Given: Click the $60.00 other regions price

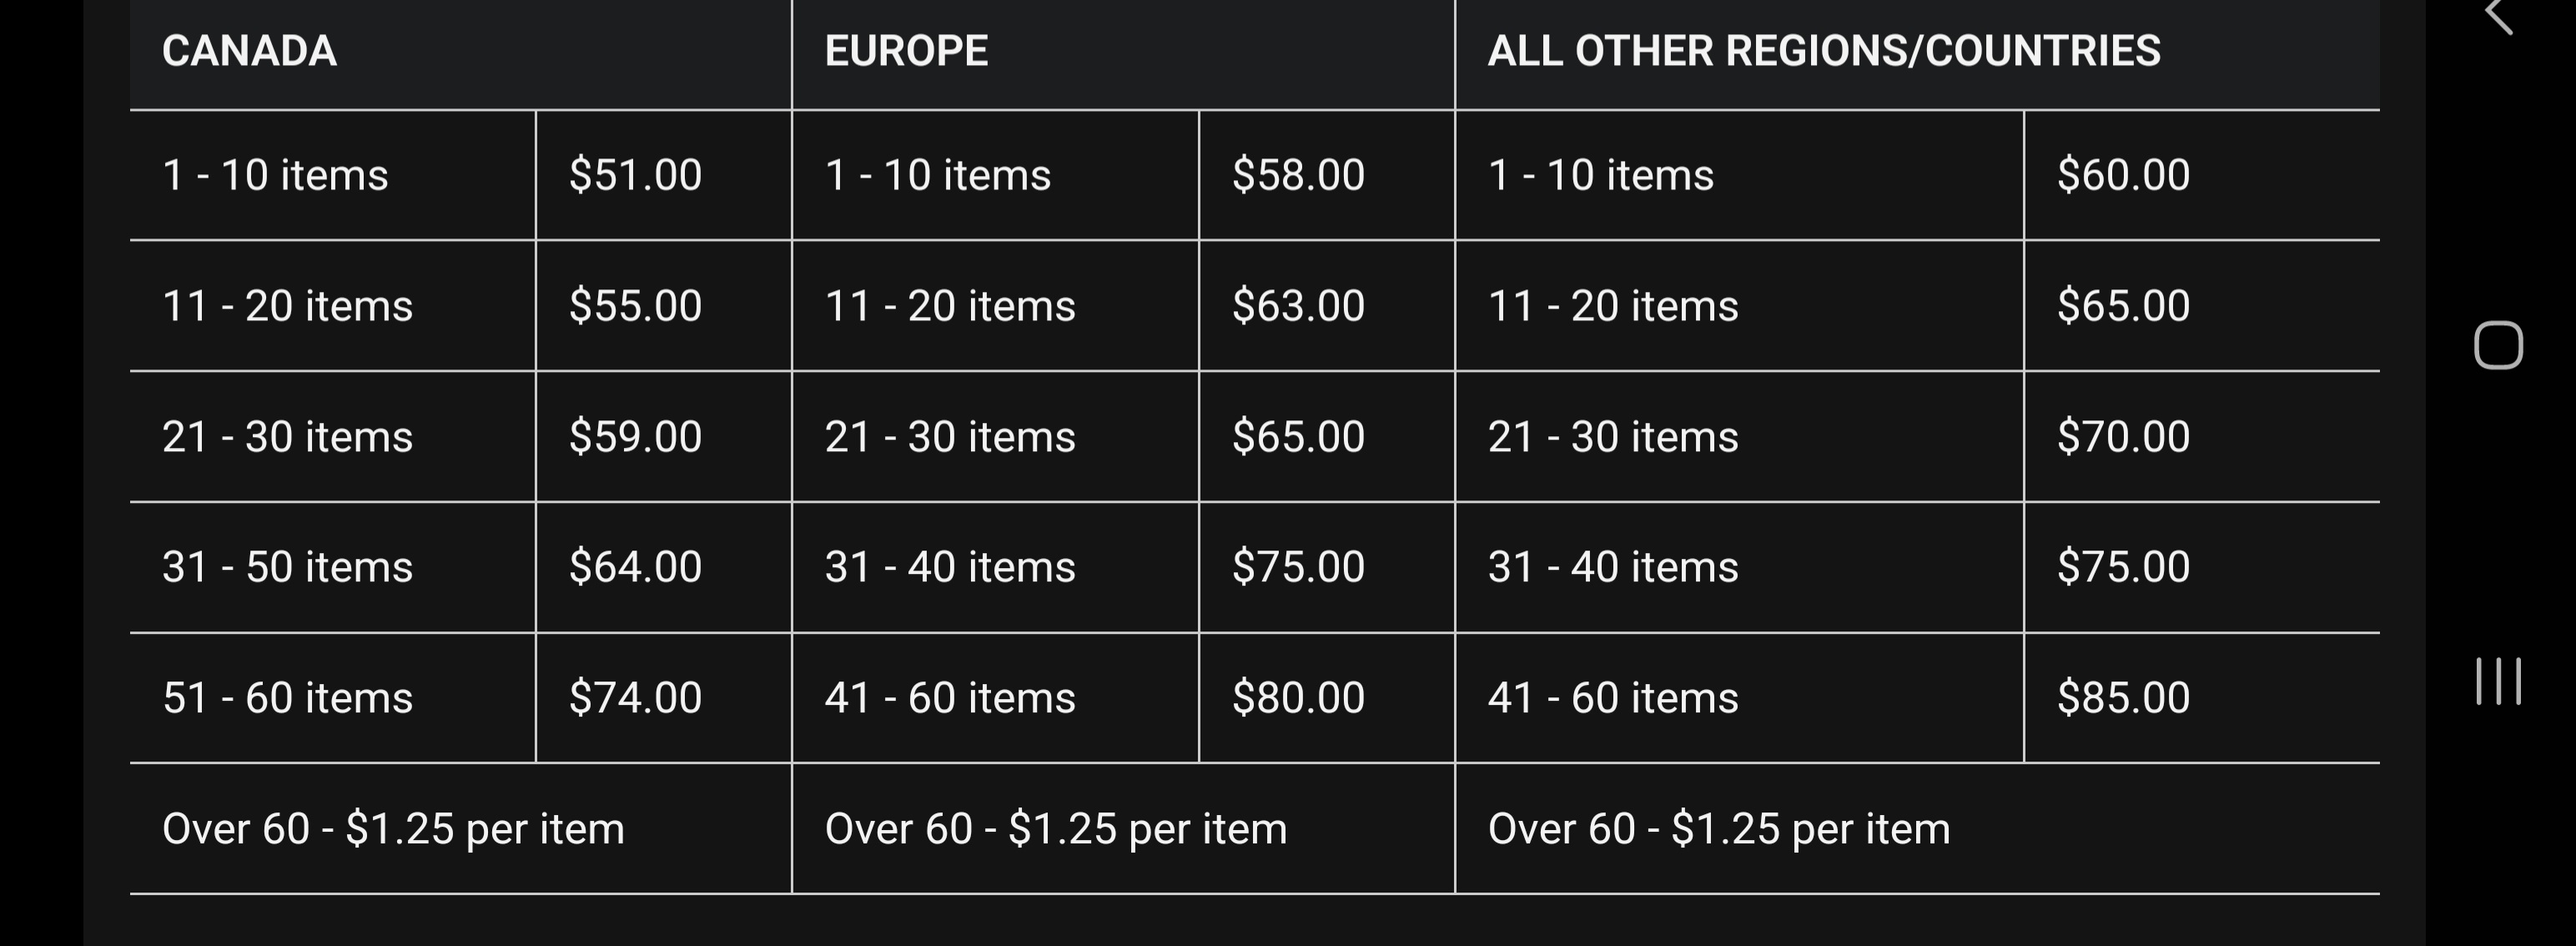Looking at the screenshot, I should pyautogui.click(x=2201, y=175).
